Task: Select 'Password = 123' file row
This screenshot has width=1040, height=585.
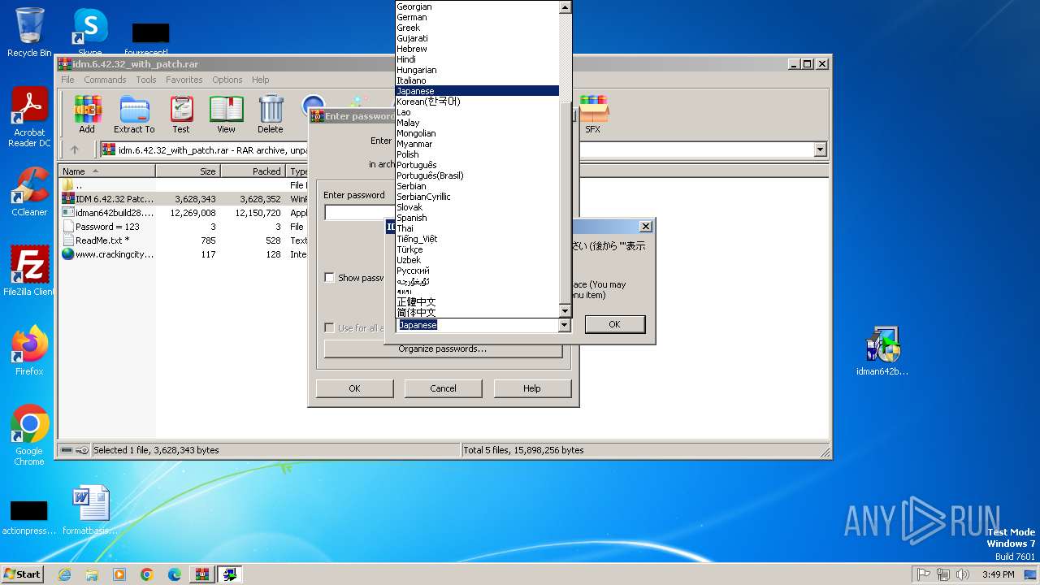Action: [x=183, y=227]
